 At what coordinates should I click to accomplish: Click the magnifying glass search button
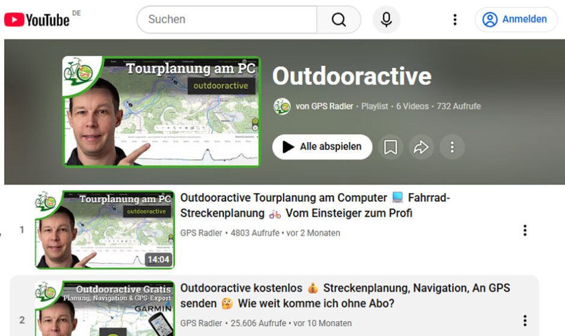click(x=339, y=19)
